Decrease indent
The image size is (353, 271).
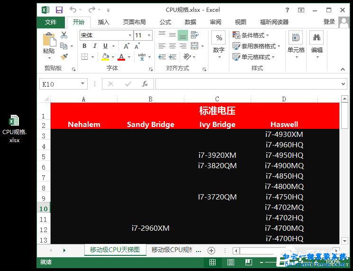(162, 57)
